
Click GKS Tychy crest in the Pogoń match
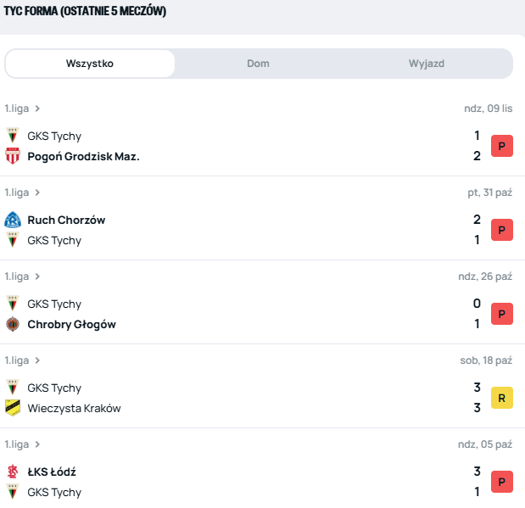coord(13,136)
